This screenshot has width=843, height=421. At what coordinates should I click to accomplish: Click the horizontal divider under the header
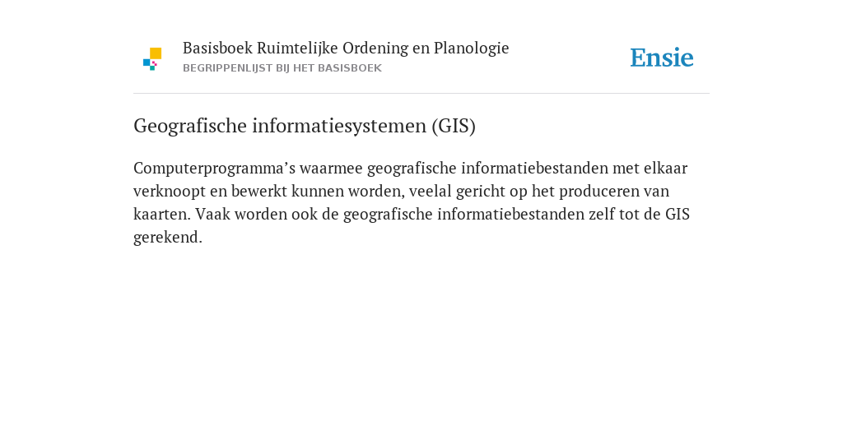click(x=421, y=94)
